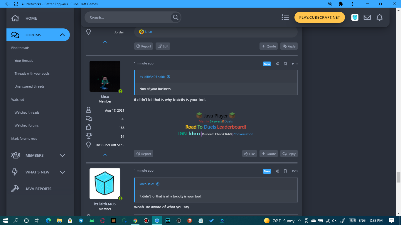Click khco's avatar thumbnail
Viewport: 401px width, 225px height.
click(x=105, y=76)
